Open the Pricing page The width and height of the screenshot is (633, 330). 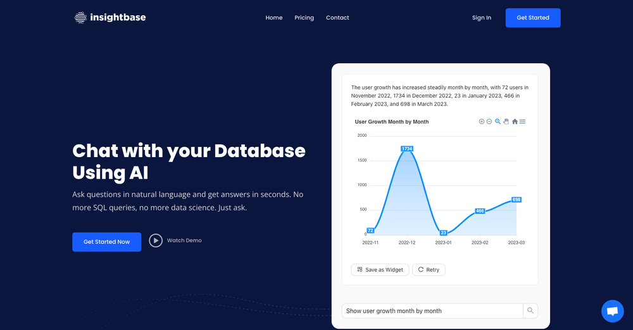[304, 18]
